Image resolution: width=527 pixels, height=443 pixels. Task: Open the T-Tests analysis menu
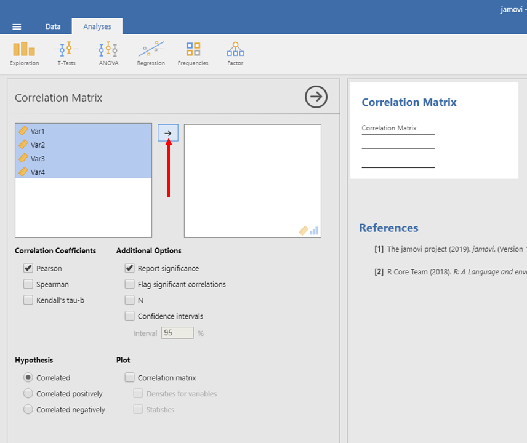[66, 54]
